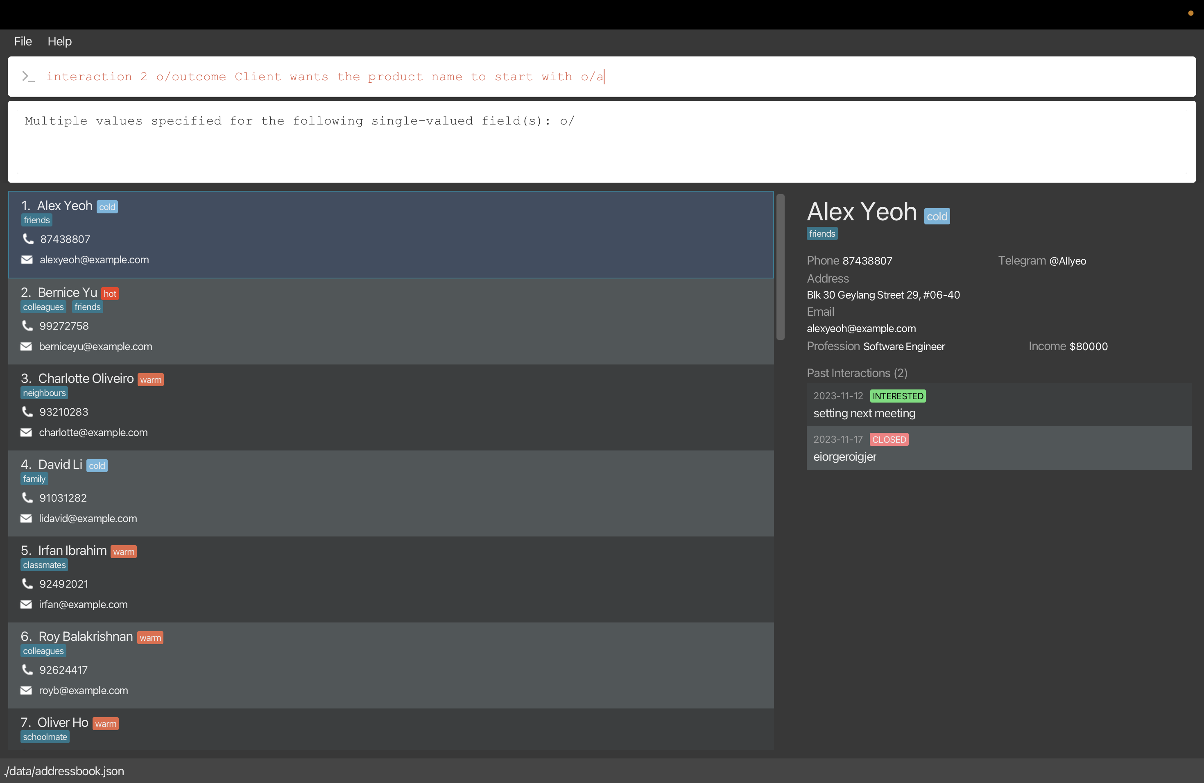
Task: Click the hot lead tag on Bernice Yu
Action: [110, 294]
